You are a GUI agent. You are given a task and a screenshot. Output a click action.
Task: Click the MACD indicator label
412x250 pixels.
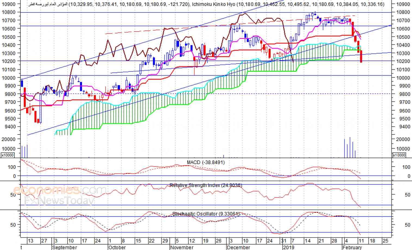pos(206,162)
